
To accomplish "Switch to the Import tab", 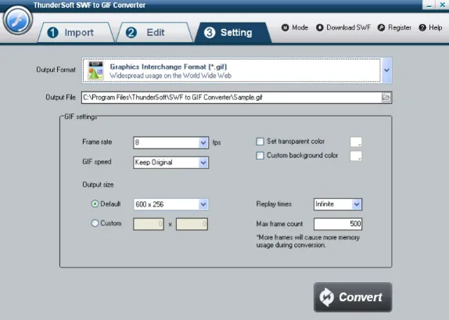I will 76,33.
